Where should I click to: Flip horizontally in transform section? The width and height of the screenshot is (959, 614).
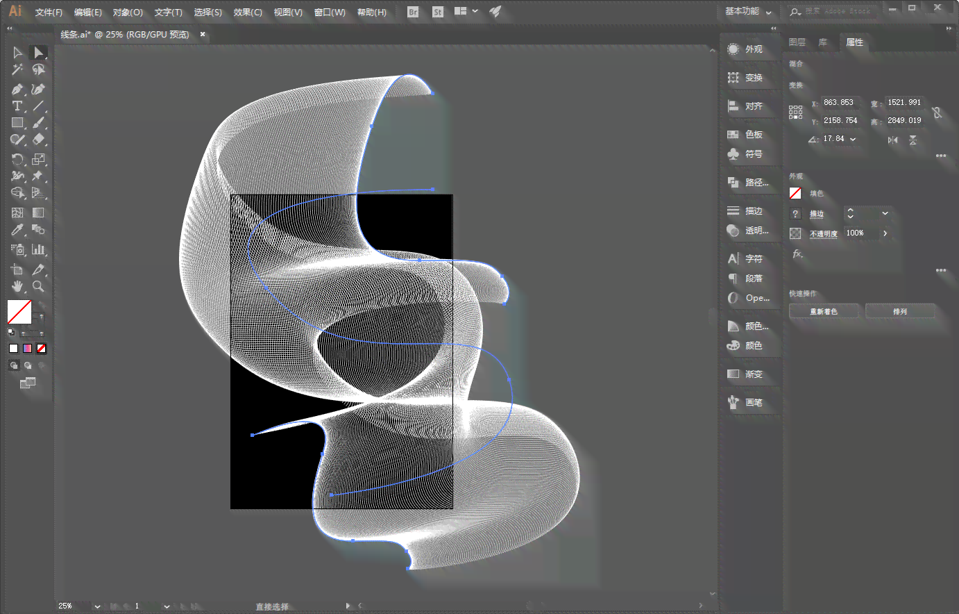coord(893,140)
